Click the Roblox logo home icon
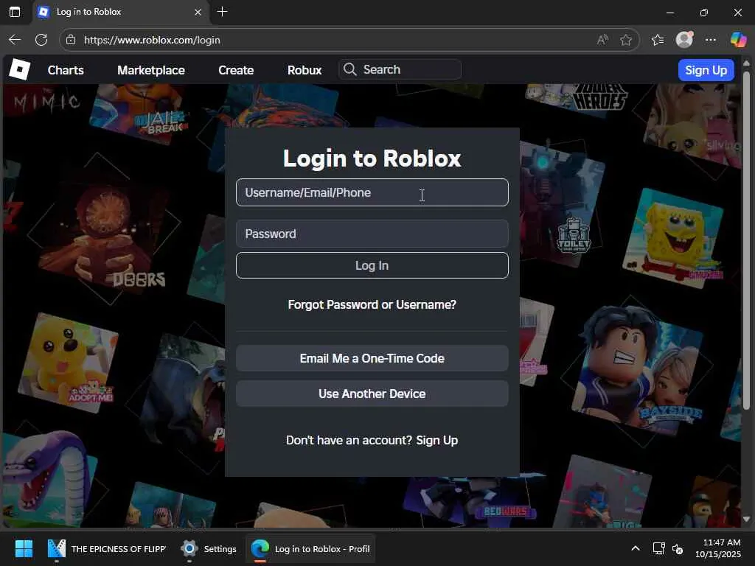The image size is (755, 566). click(19, 70)
